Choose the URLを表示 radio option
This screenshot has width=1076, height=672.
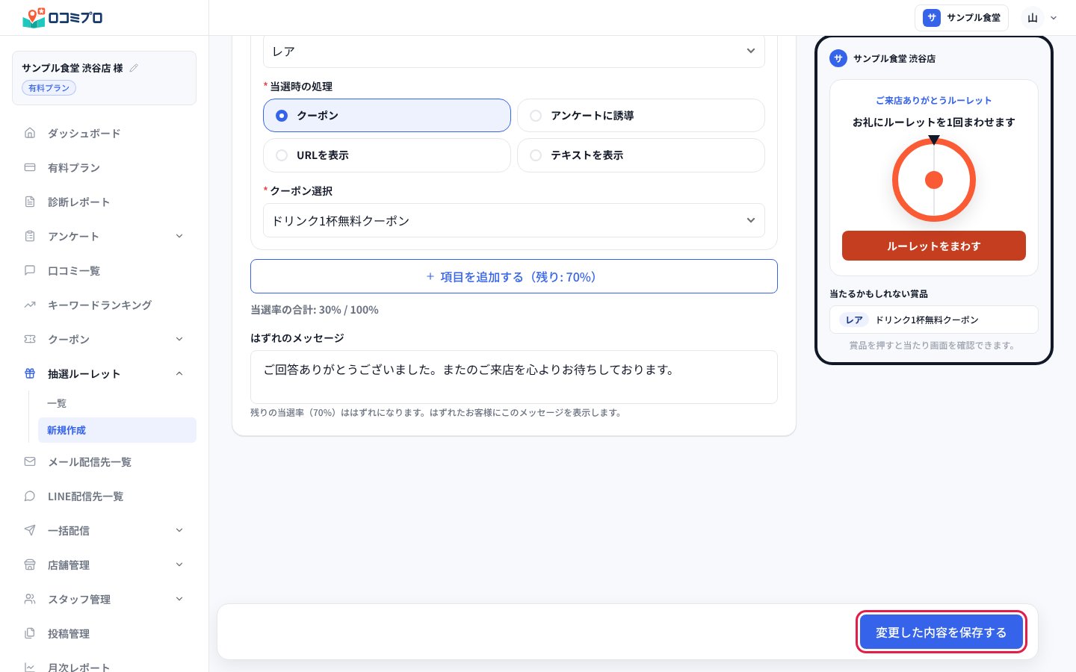(x=387, y=155)
